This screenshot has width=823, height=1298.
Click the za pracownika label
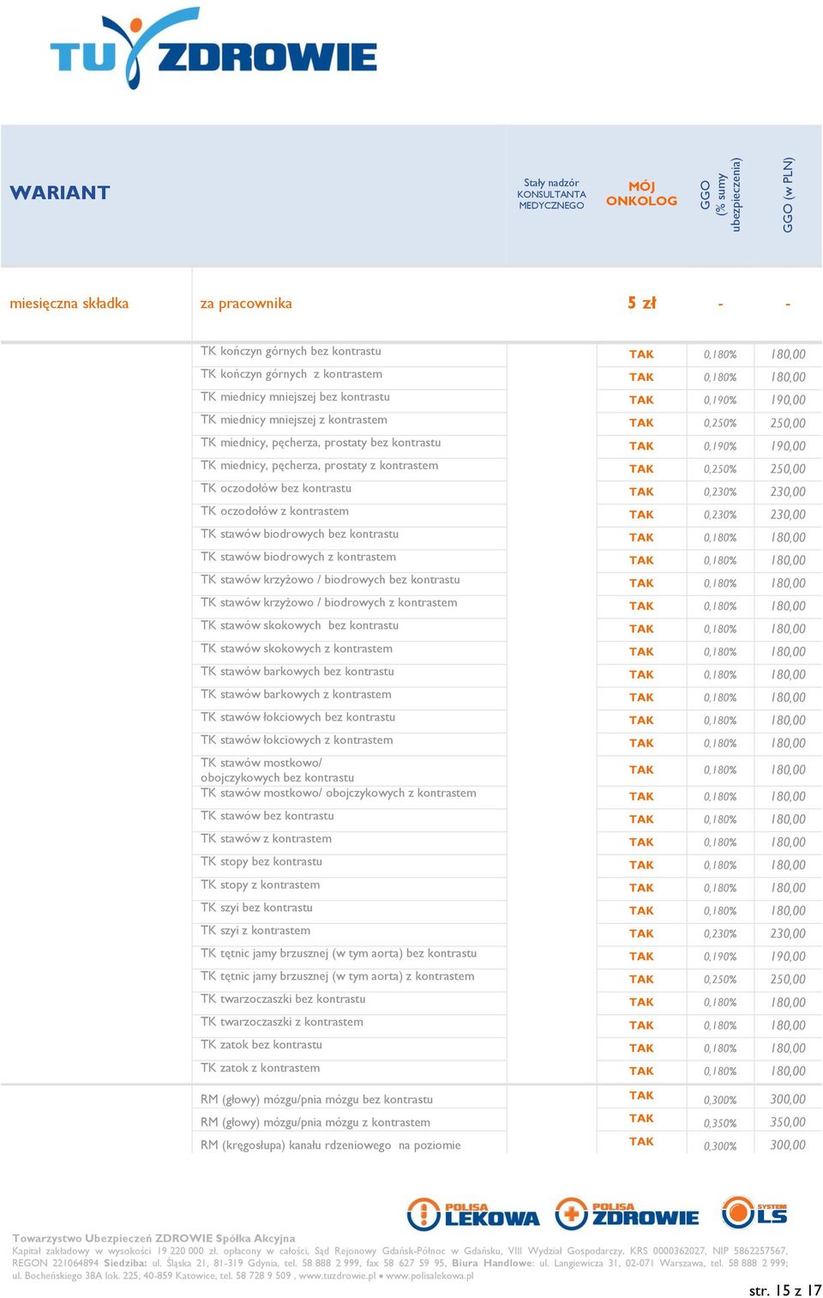pos(246,304)
